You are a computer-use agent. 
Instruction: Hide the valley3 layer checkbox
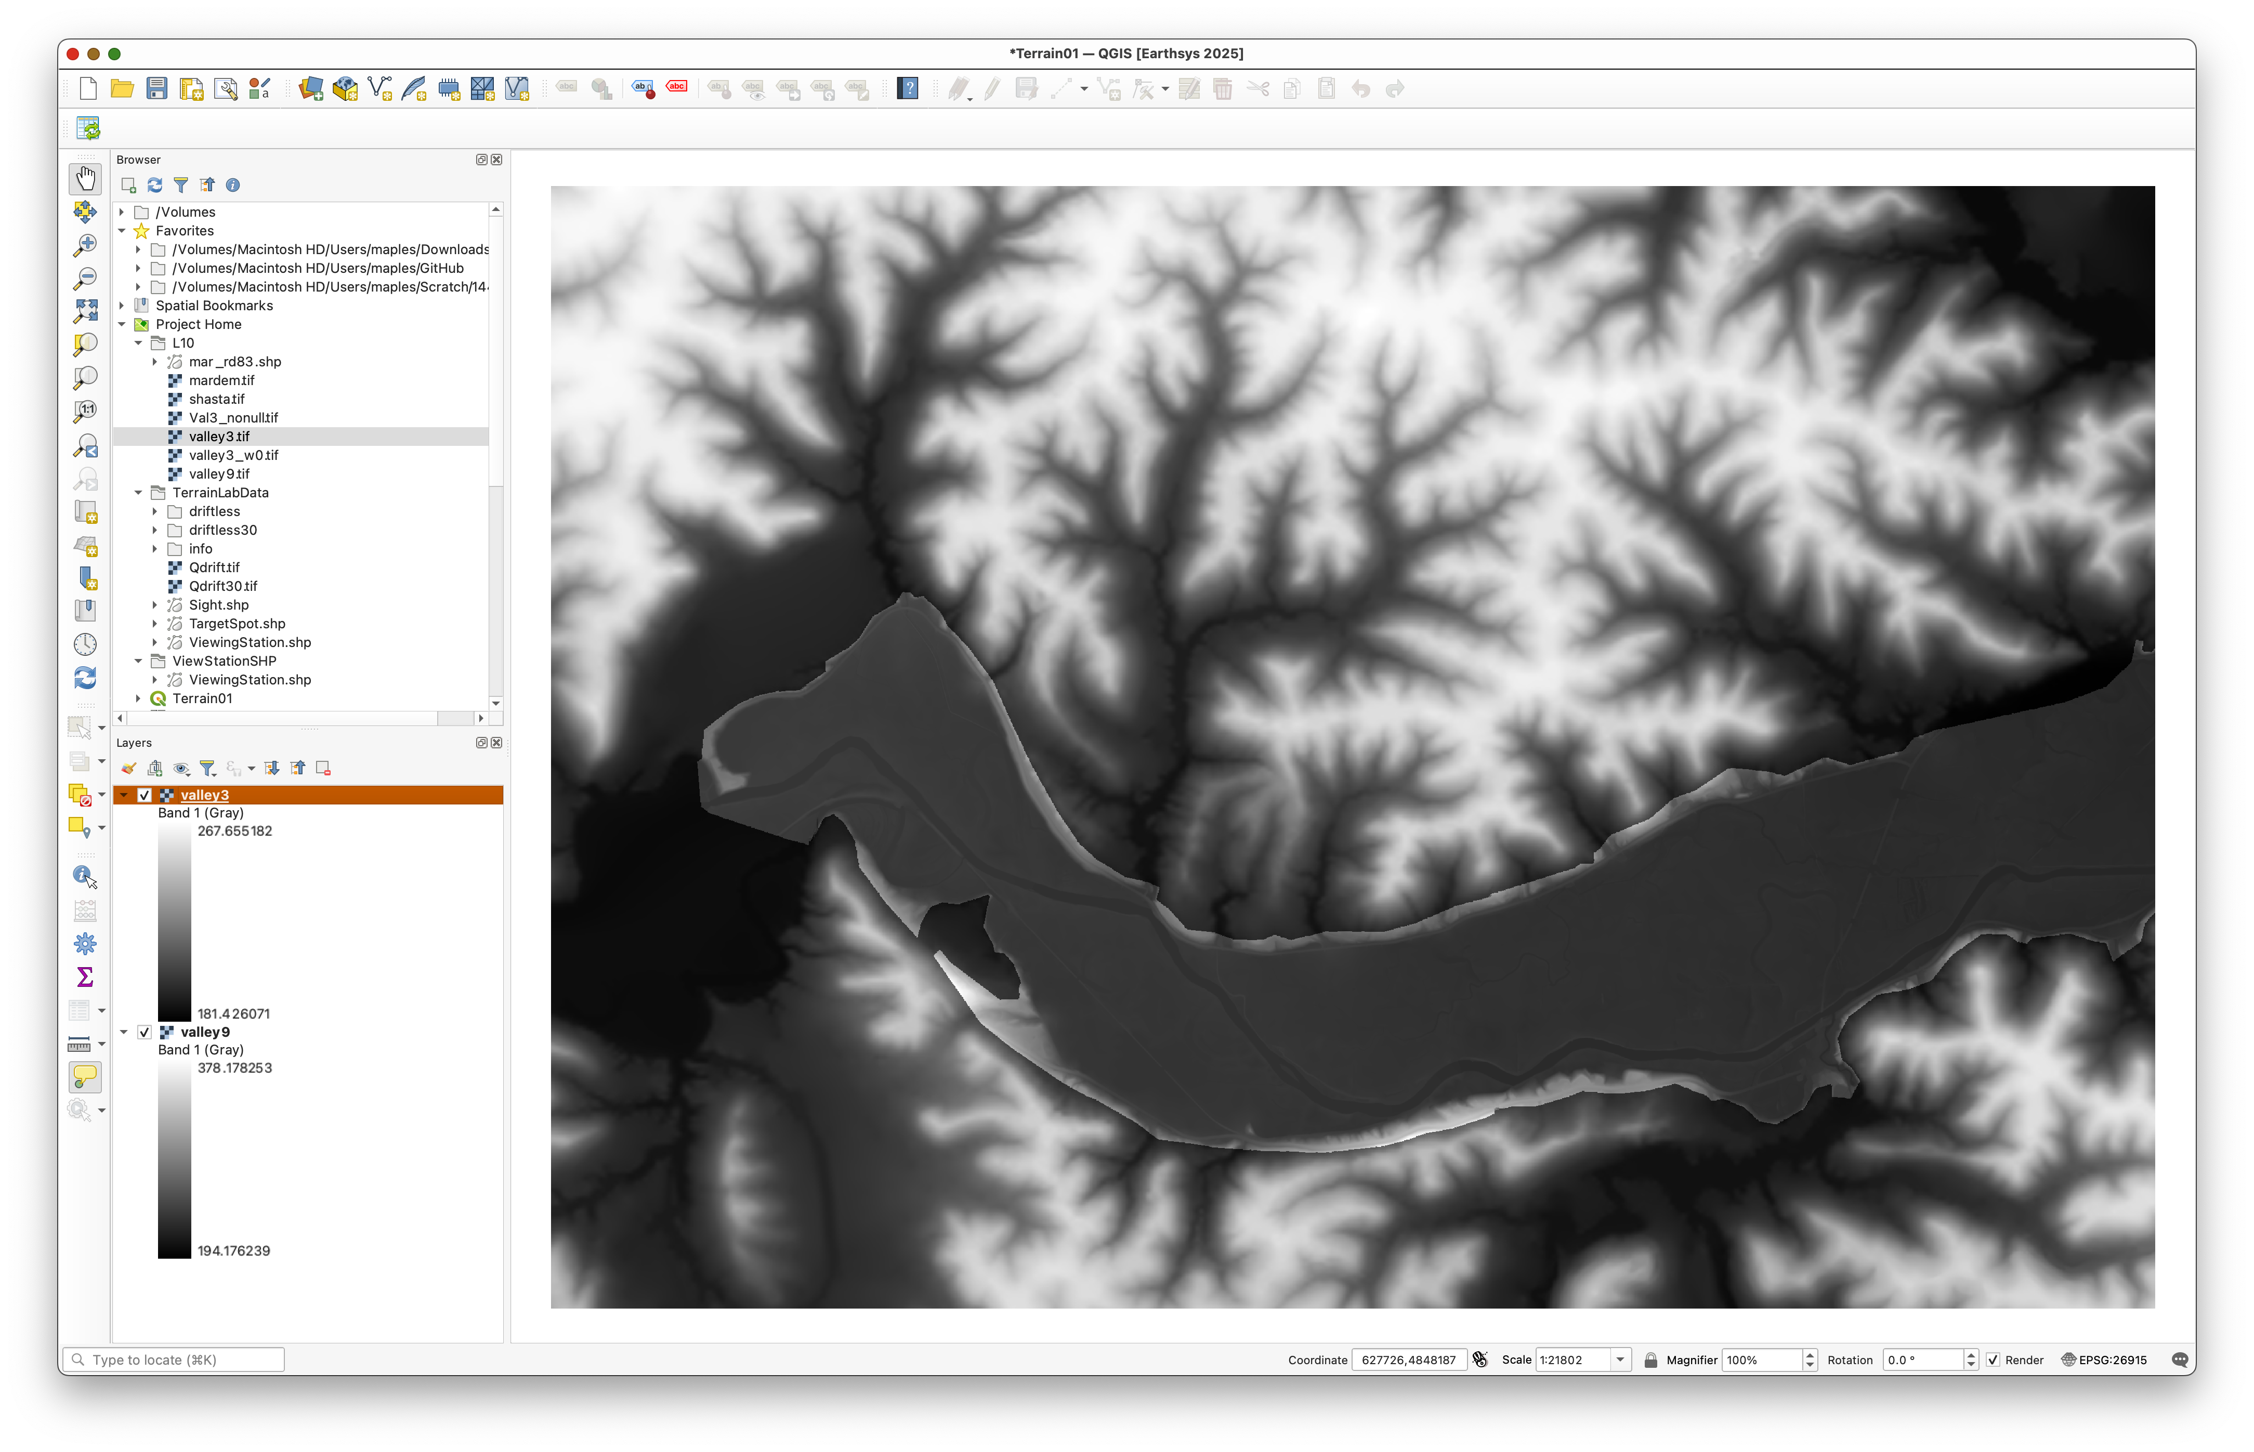(145, 795)
